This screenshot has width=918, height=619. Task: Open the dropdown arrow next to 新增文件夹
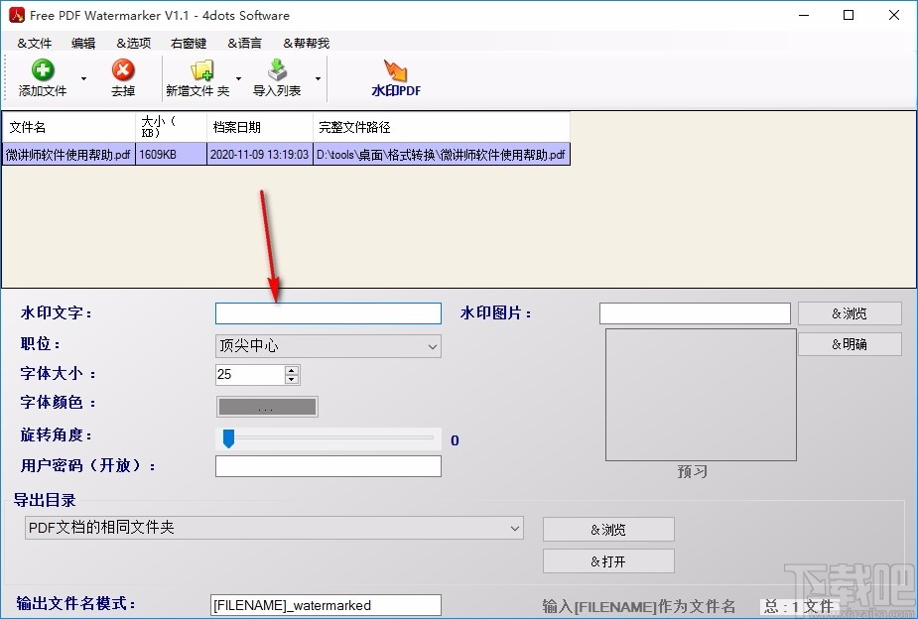[x=238, y=78]
